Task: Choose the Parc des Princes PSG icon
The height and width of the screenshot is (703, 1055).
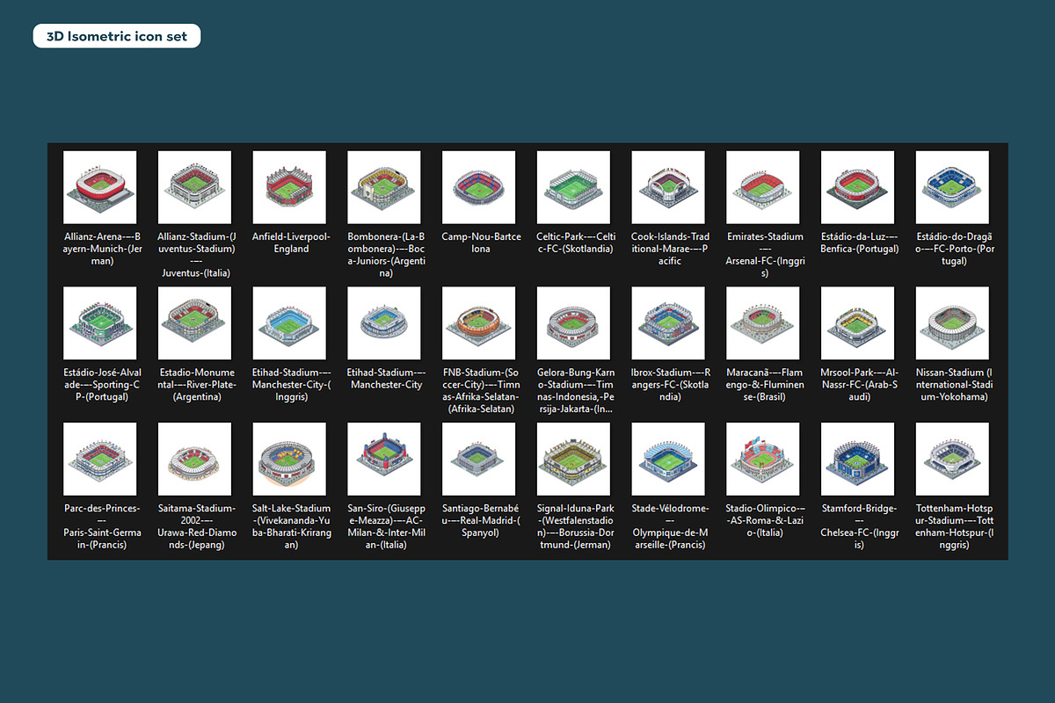Action: point(100,459)
